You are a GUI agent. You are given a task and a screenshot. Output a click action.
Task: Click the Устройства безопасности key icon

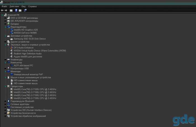click(x=8, y=113)
